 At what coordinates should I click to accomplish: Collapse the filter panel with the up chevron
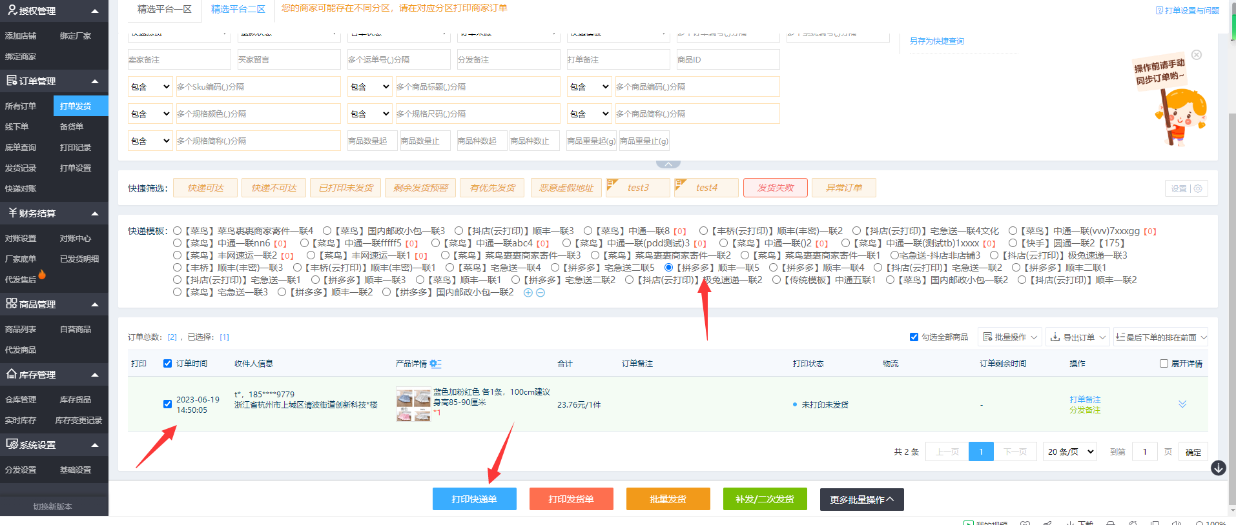coord(668,164)
